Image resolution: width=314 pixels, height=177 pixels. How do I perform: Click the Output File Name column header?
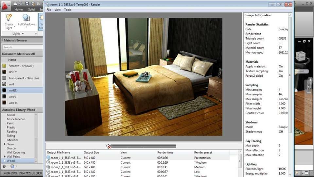[x=59, y=153]
